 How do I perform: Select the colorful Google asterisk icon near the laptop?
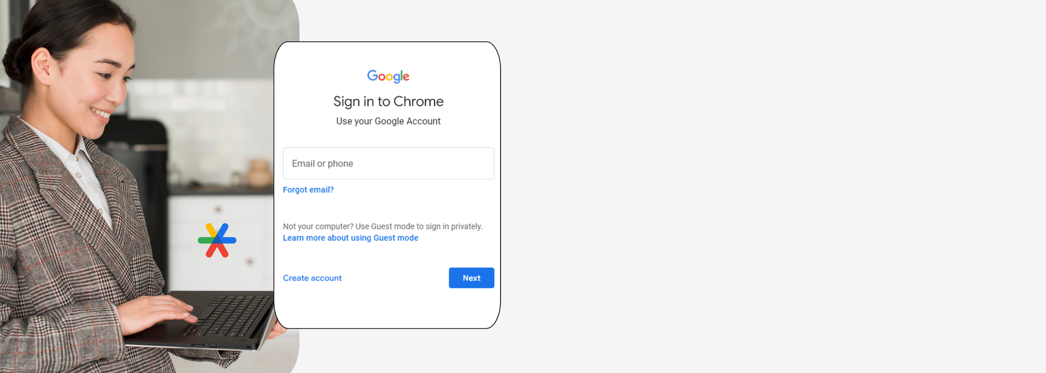tap(217, 241)
